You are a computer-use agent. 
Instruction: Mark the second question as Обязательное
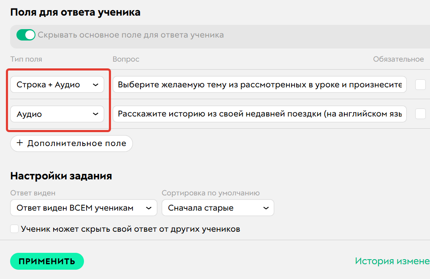pos(420,114)
